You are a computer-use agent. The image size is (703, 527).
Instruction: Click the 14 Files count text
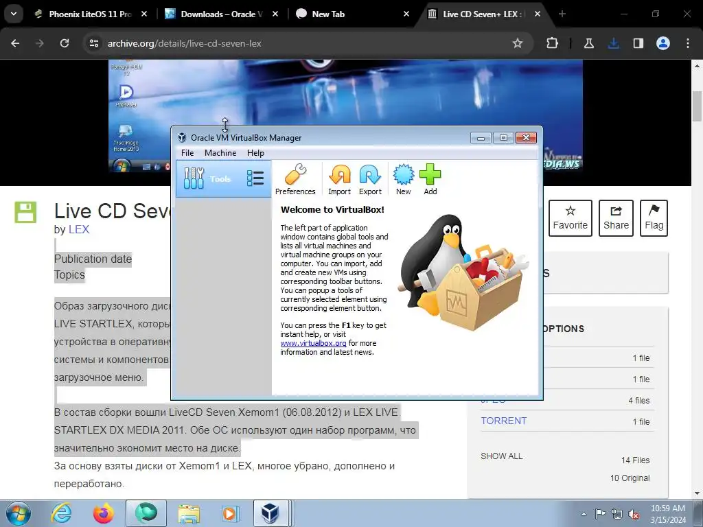635,460
